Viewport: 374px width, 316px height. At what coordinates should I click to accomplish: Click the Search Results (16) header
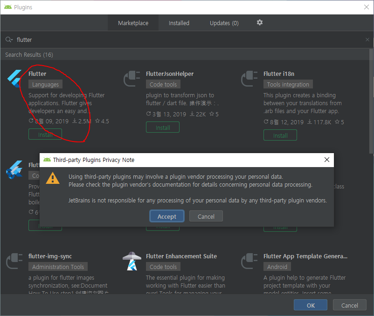tap(29, 55)
